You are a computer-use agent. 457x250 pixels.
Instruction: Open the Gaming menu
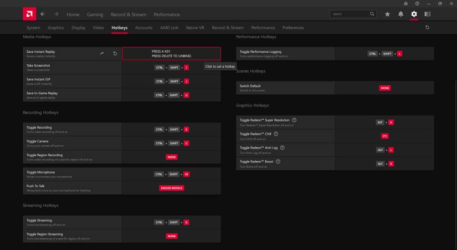click(x=95, y=14)
